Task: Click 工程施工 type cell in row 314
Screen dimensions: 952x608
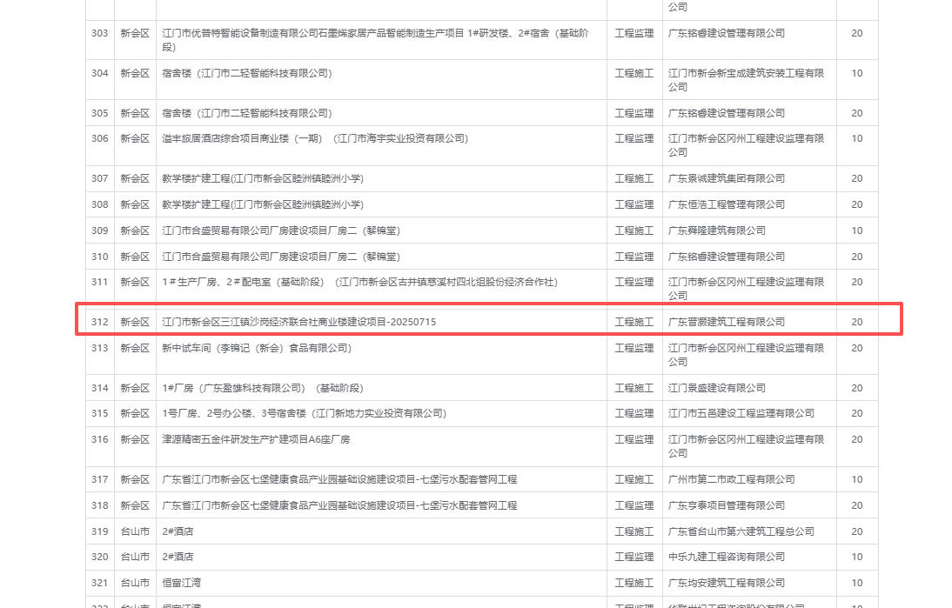Action: click(634, 388)
